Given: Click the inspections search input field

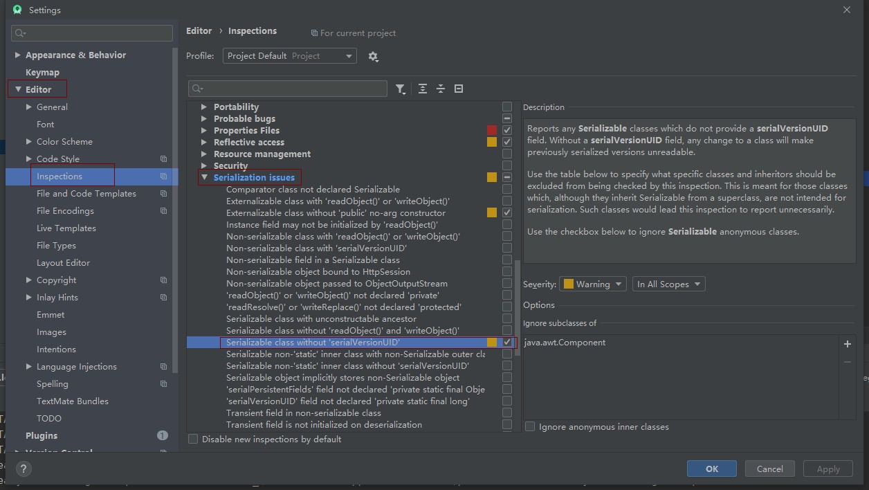Looking at the screenshot, I should (x=288, y=89).
